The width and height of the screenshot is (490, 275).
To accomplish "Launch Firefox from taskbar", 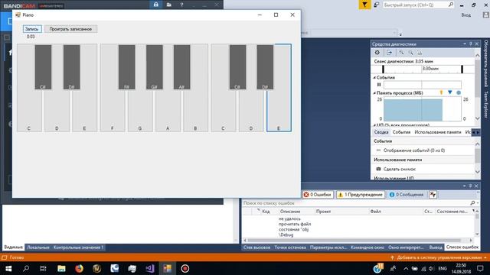I will point(79,268).
